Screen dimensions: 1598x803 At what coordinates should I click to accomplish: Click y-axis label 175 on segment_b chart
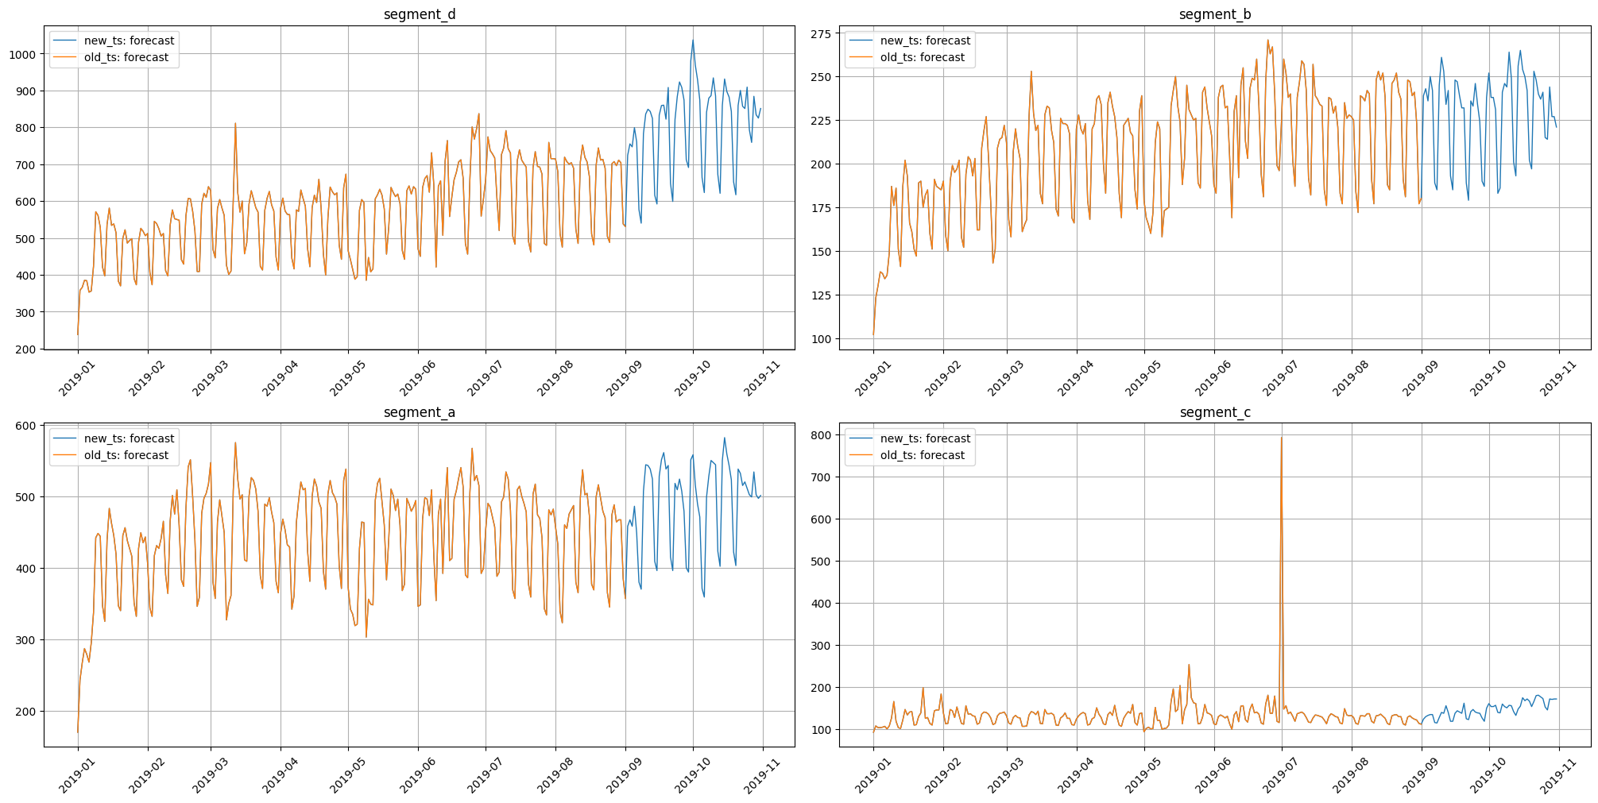(x=823, y=208)
